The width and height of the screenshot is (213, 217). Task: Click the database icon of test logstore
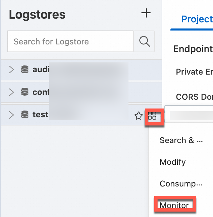point(25,115)
